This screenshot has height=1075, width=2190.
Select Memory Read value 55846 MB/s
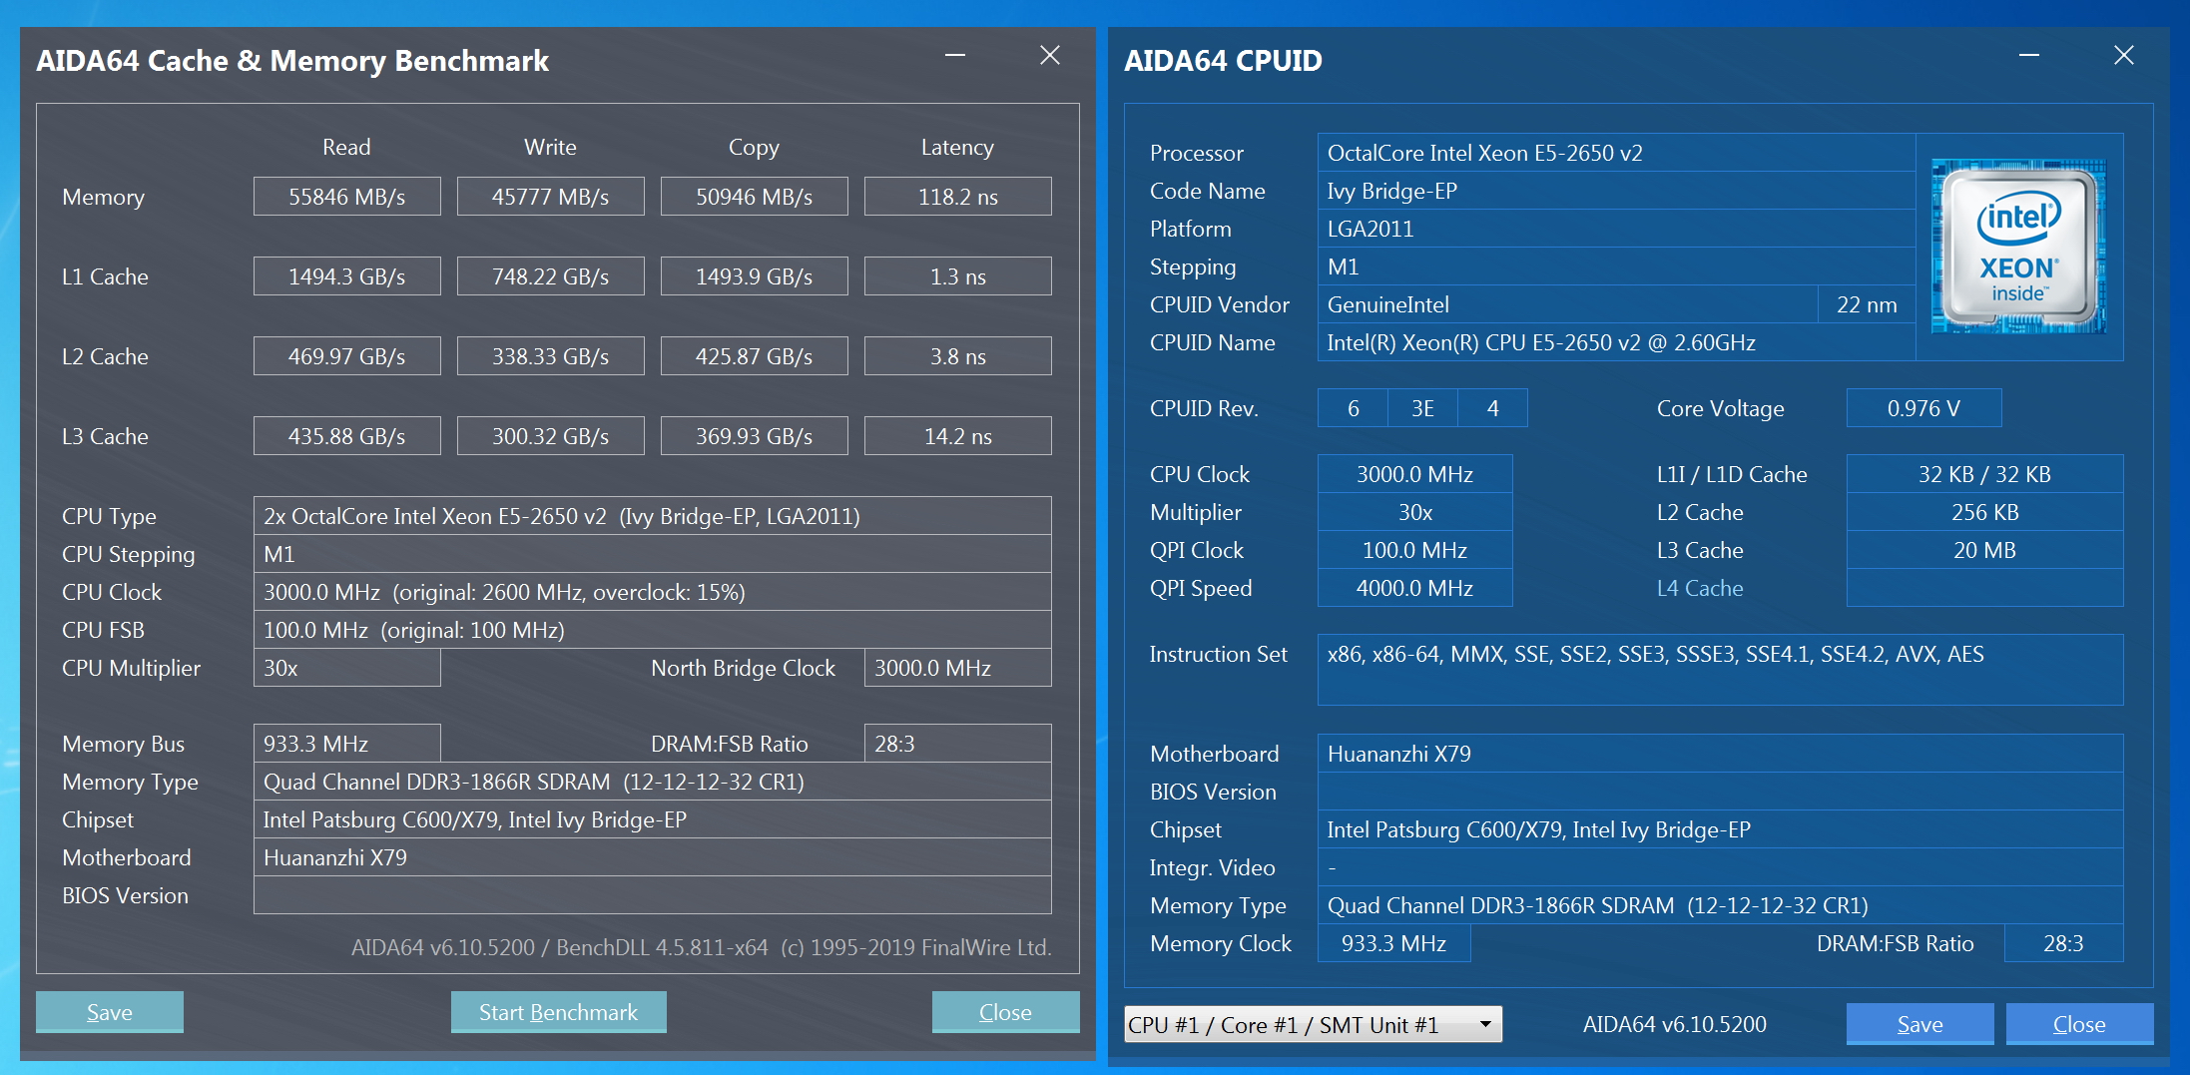pos(347,197)
